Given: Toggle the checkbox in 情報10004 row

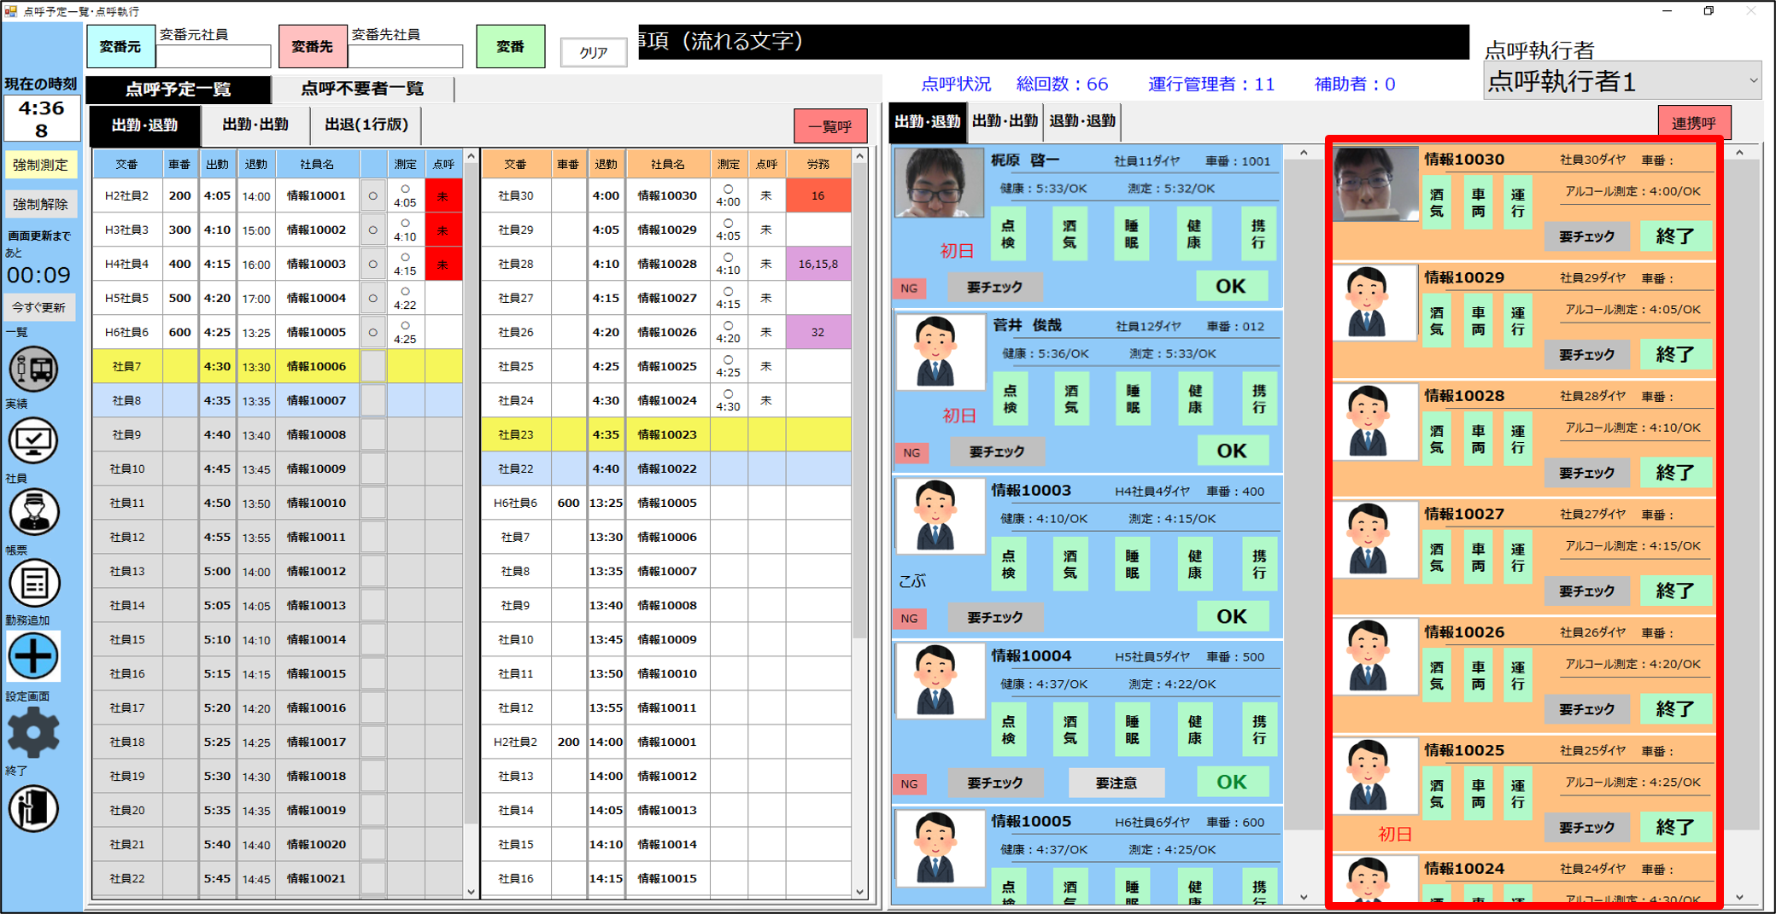Looking at the screenshot, I should pos(372,298).
